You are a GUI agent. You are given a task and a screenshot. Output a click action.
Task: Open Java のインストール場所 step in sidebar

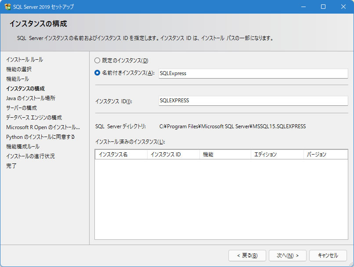[x=31, y=98]
